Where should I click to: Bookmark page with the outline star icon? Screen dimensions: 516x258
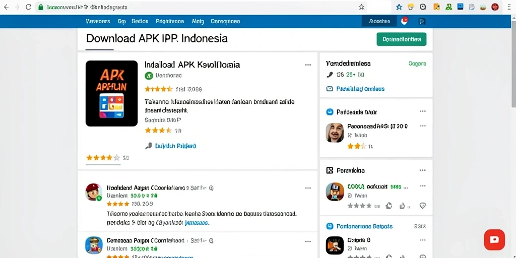click(362, 7)
